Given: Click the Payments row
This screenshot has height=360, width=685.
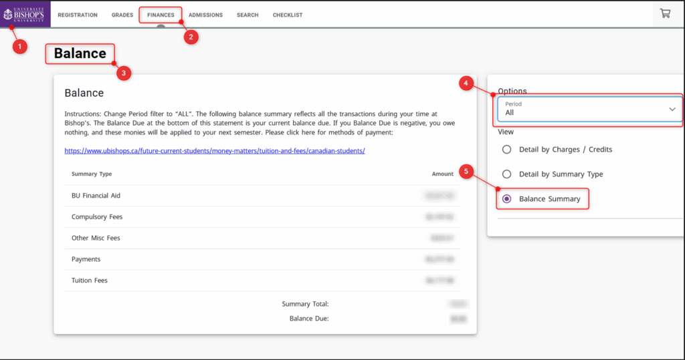Looking at the screenshot, I should pos(262,259).
